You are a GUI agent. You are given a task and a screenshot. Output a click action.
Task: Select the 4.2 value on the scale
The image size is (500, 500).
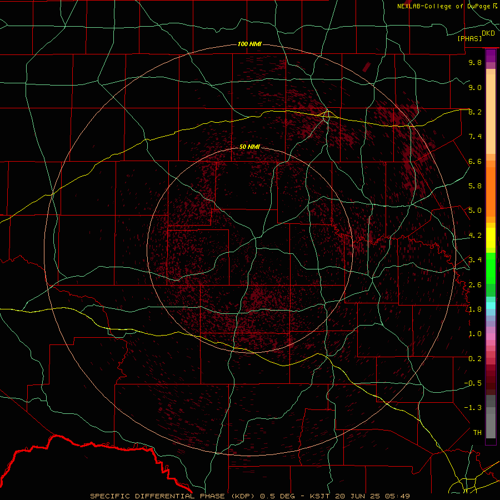tap(475, 236)
